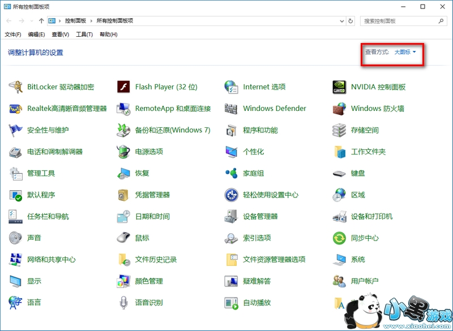The image size is (453, 331).
Task: Click the 控制面板 breadcrumb segment
Action: tap(75, 21)
